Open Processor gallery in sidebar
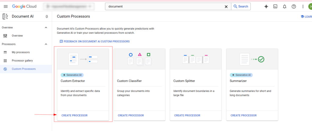 click(x=22, y=61)
